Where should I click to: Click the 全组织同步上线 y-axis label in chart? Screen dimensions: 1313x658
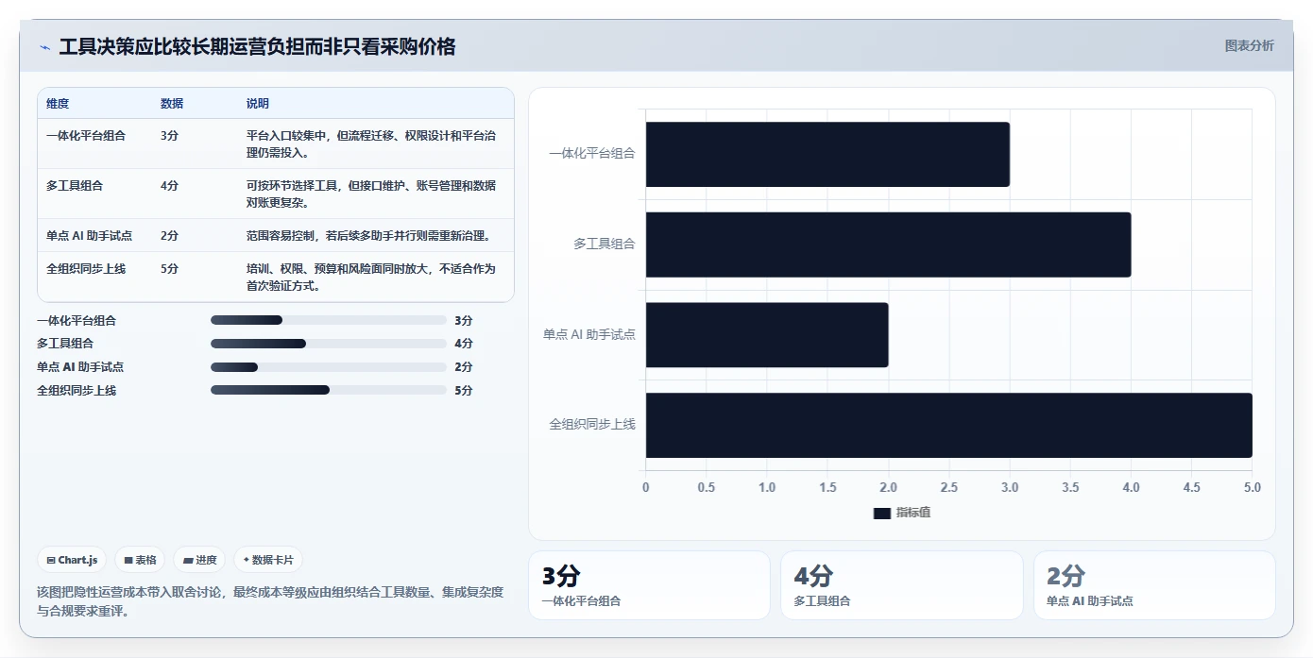click(592, 425)
